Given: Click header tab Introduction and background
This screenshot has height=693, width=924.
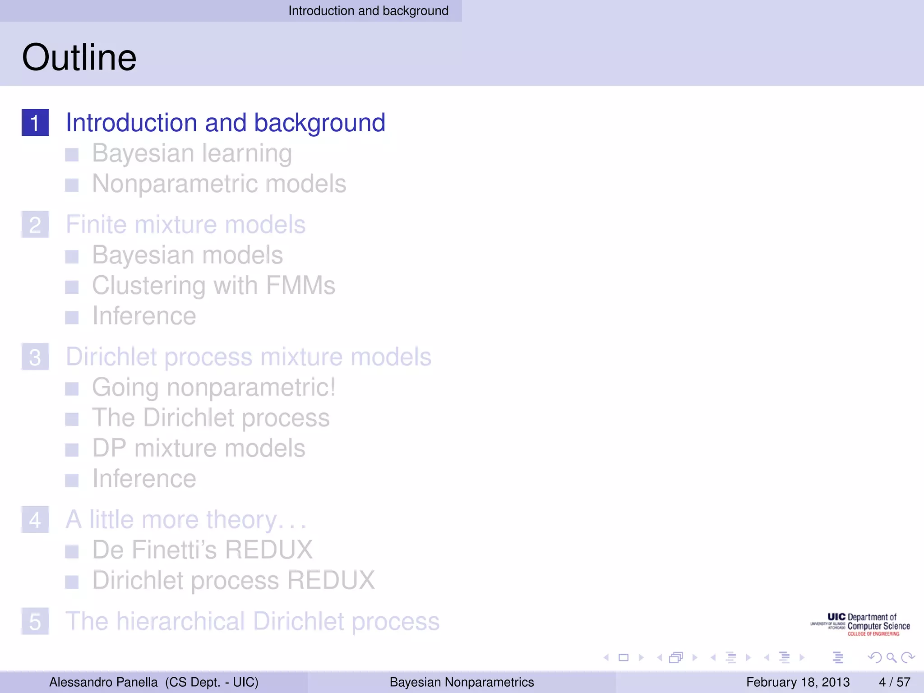Looking at the screenshot, I should click(368, 11).
